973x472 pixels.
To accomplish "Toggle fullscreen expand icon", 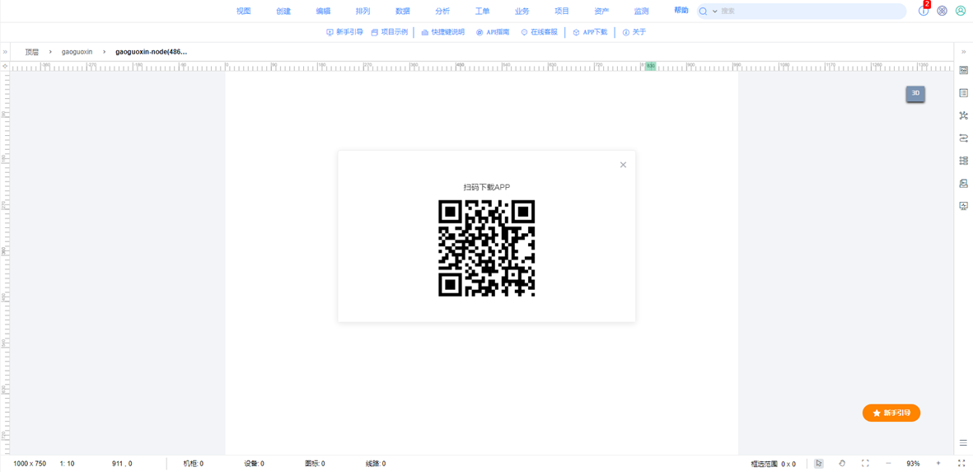I will point(961,463).
